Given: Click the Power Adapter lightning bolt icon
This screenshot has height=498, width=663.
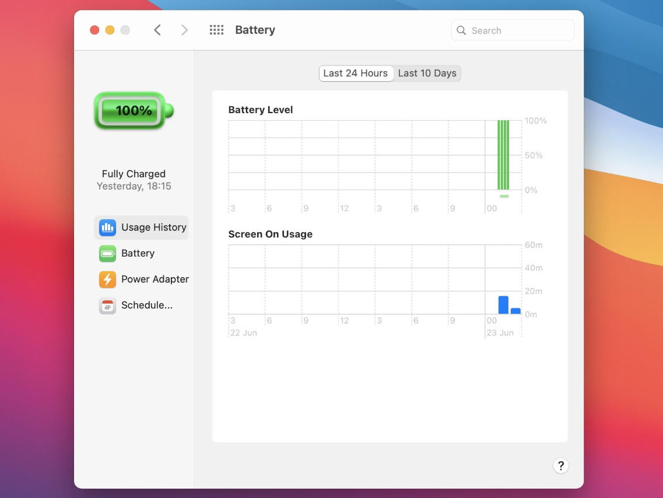Looking at the screenshot, I should [x=107, y=279].
